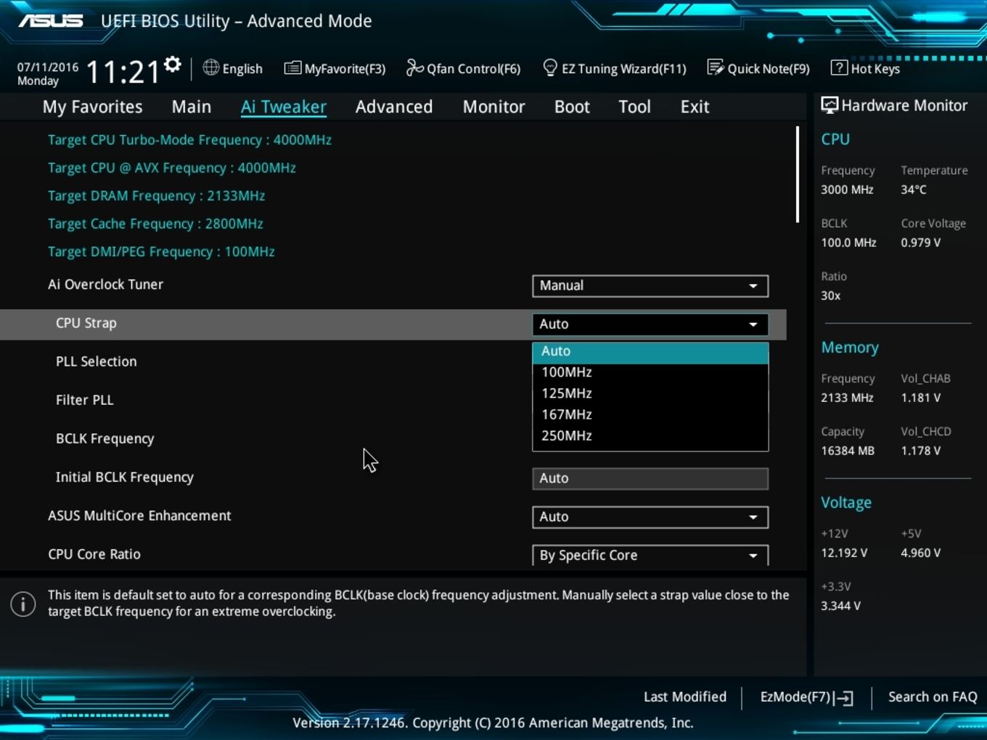The width and height of the screenshot is (987, 740).
Task: Launch EZ Tuning Wizard(F11) bulb icon
Action: [550, 67]
